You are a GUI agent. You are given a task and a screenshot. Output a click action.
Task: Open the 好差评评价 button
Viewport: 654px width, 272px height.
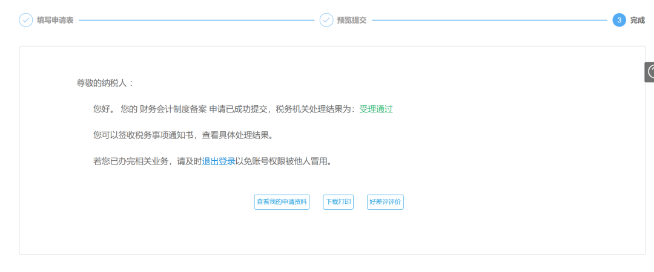385,202
